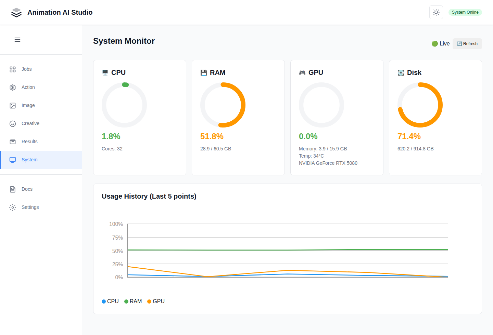Click the 100% axis label on chart

click(116, 224)
